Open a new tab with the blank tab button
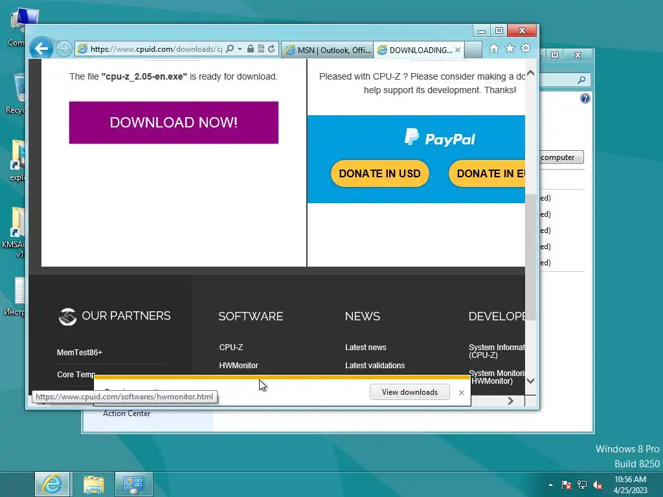Screen dimensions: 663x497 click(x=473, y=50)
